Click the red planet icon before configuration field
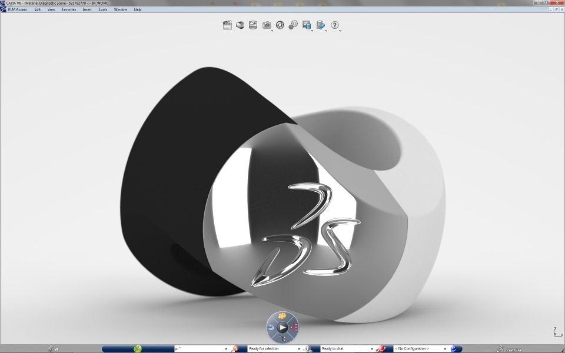Viewport: 565px width, 353px height. (x=381, y=349)
